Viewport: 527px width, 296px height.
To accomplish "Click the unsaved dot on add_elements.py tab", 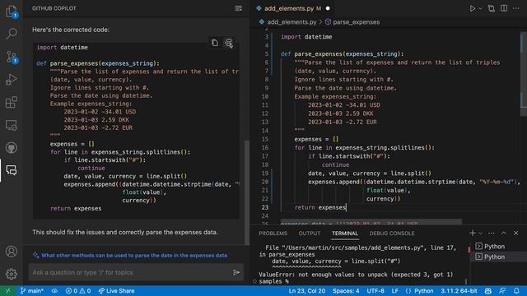I will pyautogui.click(x=328, y=8).
